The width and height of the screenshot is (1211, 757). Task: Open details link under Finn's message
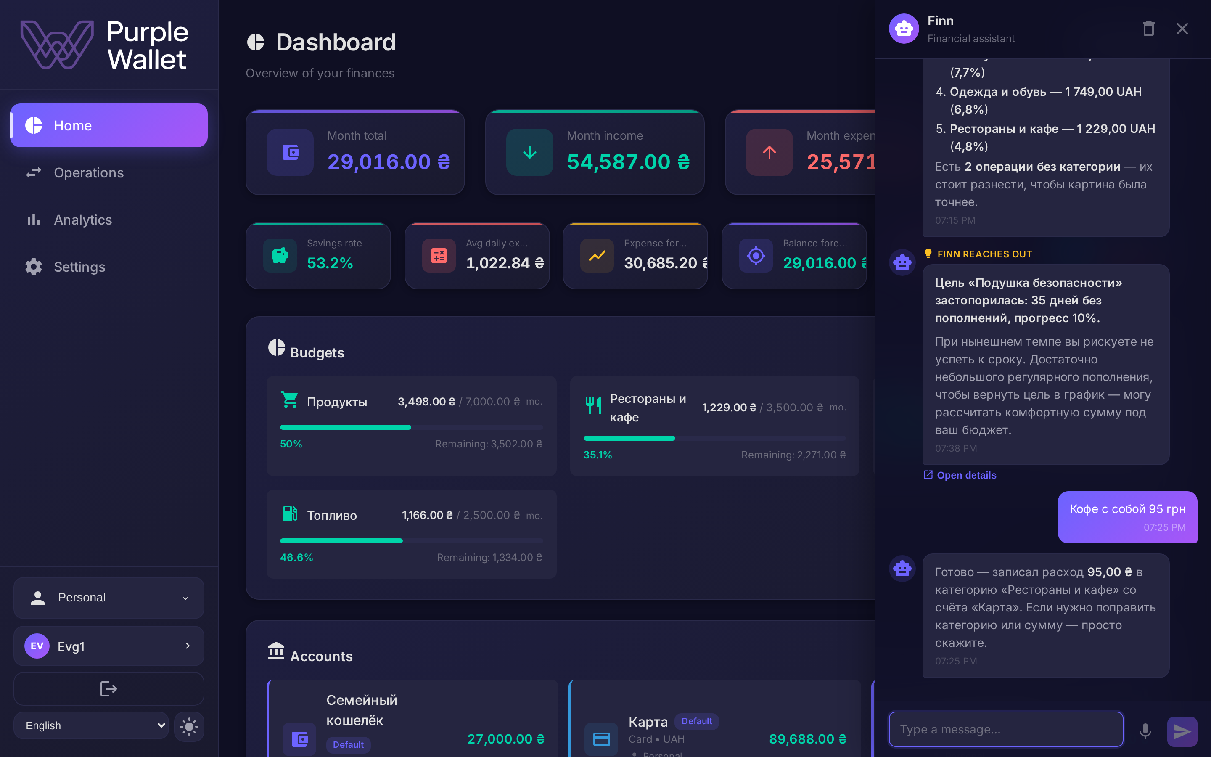pos(960,475)
